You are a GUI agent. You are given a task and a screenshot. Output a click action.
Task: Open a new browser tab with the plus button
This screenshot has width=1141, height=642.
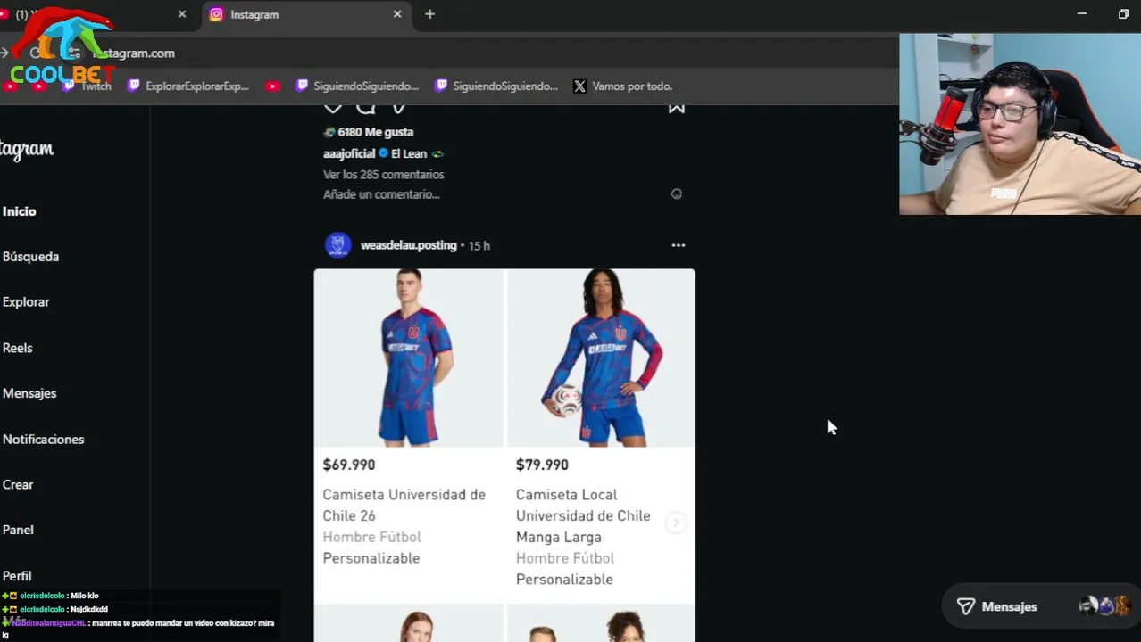pyautogui.click(x=429, y=14)
